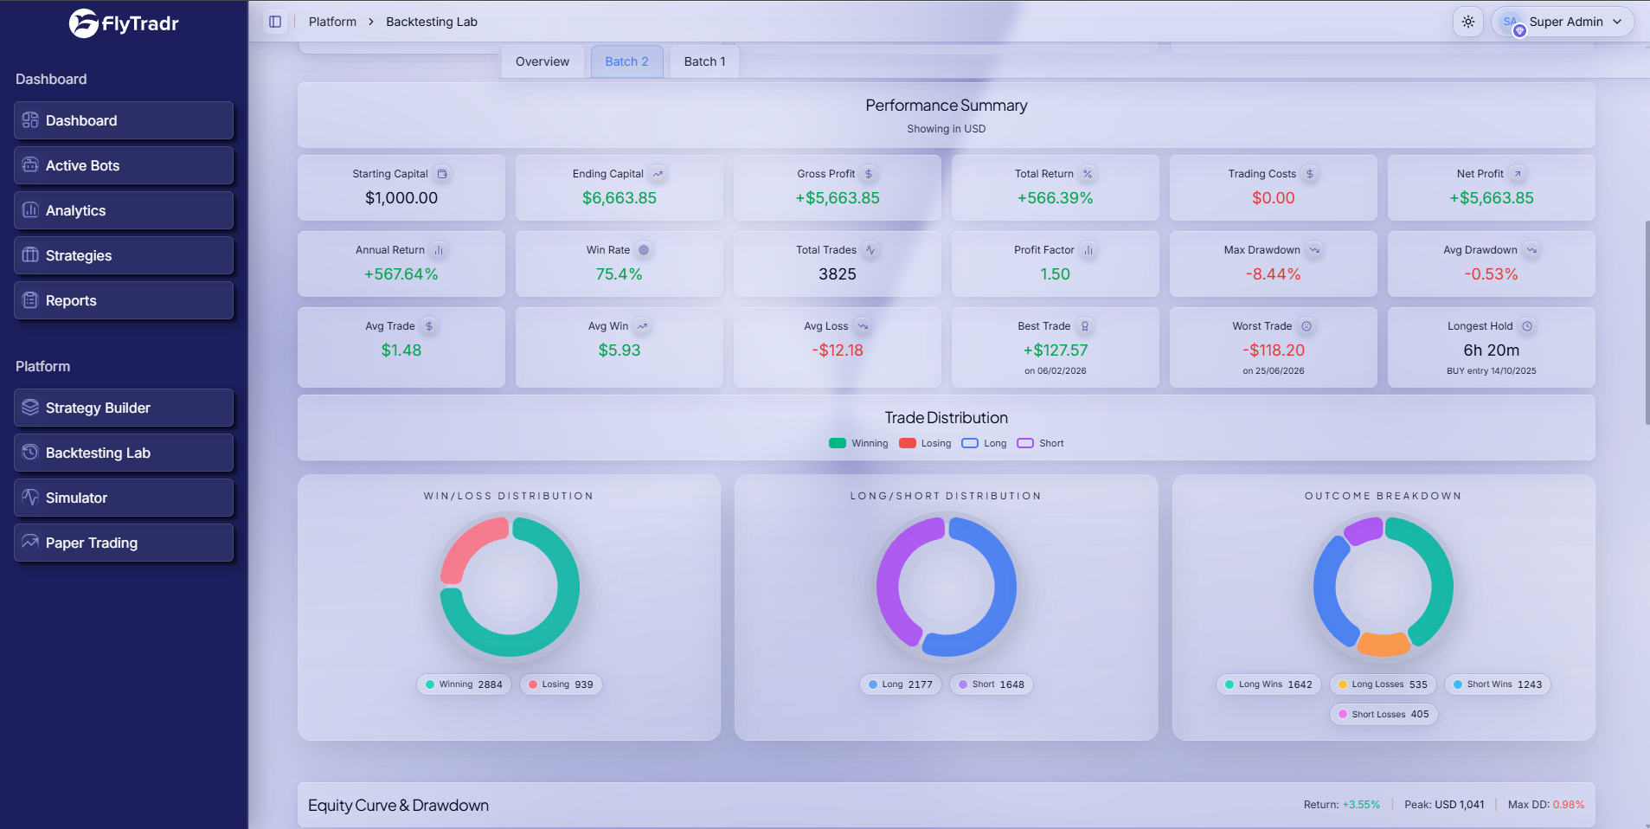Click the Short 1648 chip

[x=992, y=684]
